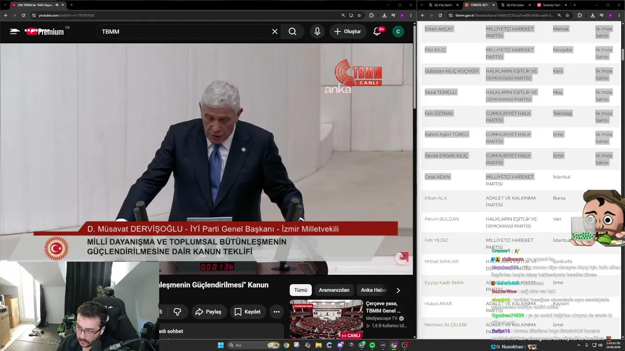The width and height of the screenshot is (625, 351).
Task: Open the tab search dropdown in YouTube window
Action: pyautogui.click(x=5, y=5)
